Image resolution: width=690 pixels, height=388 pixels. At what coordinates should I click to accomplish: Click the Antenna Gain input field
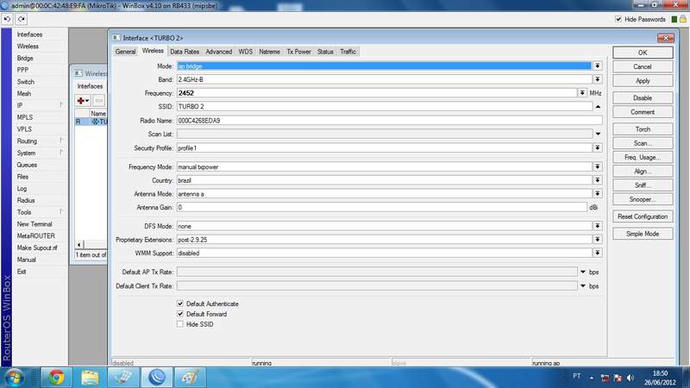pyautogui.click(x=382, y=207)
